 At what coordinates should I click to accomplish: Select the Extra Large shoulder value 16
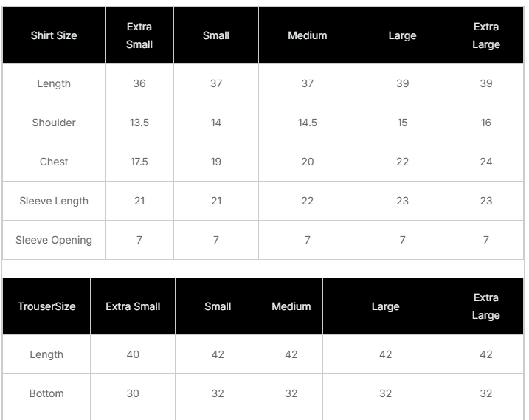pos(486,123)
